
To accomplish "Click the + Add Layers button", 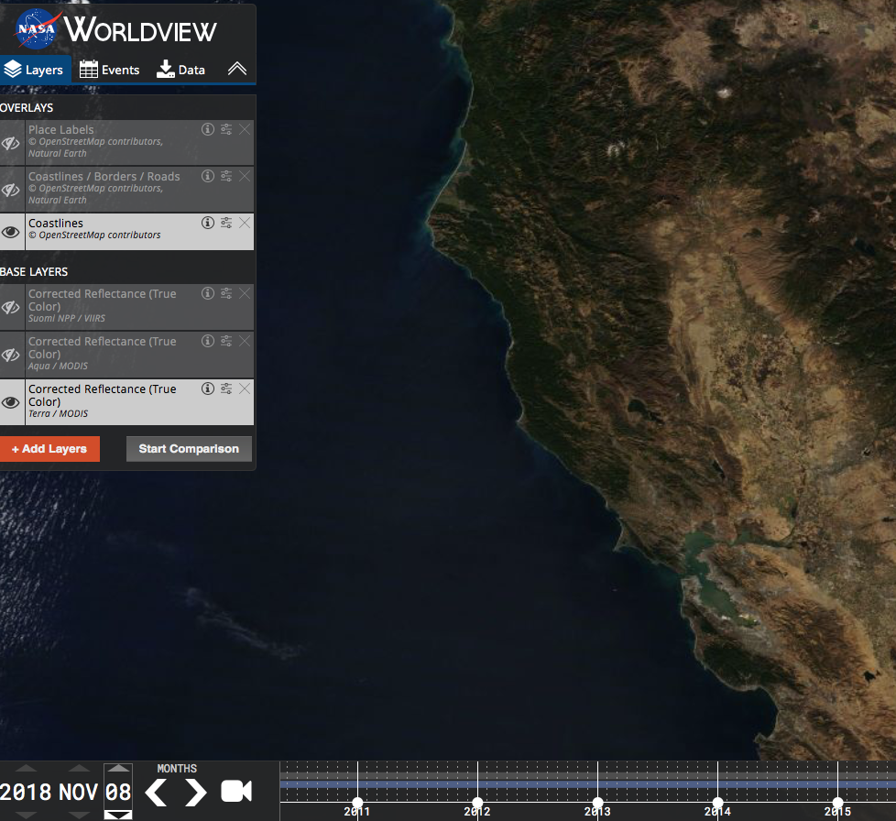I will [49, 449].
